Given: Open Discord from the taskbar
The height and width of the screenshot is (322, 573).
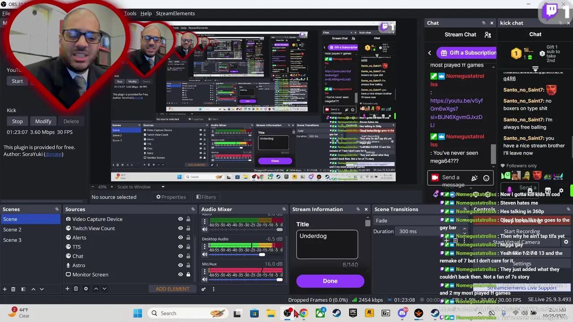Looking at the screenshot, I should pyautogui.click(x=402, y=313).
